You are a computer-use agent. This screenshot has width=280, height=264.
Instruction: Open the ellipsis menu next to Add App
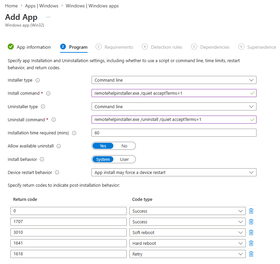[x=48, y=17]
